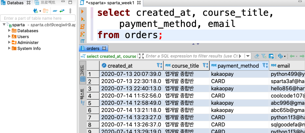
Task: Minimize the Database Navigator panel
Action: coord(63,2)
